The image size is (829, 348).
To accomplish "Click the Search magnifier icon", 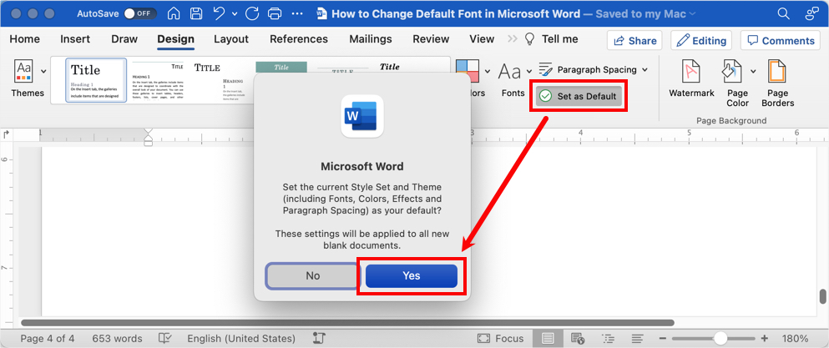I will pos(782,13).
